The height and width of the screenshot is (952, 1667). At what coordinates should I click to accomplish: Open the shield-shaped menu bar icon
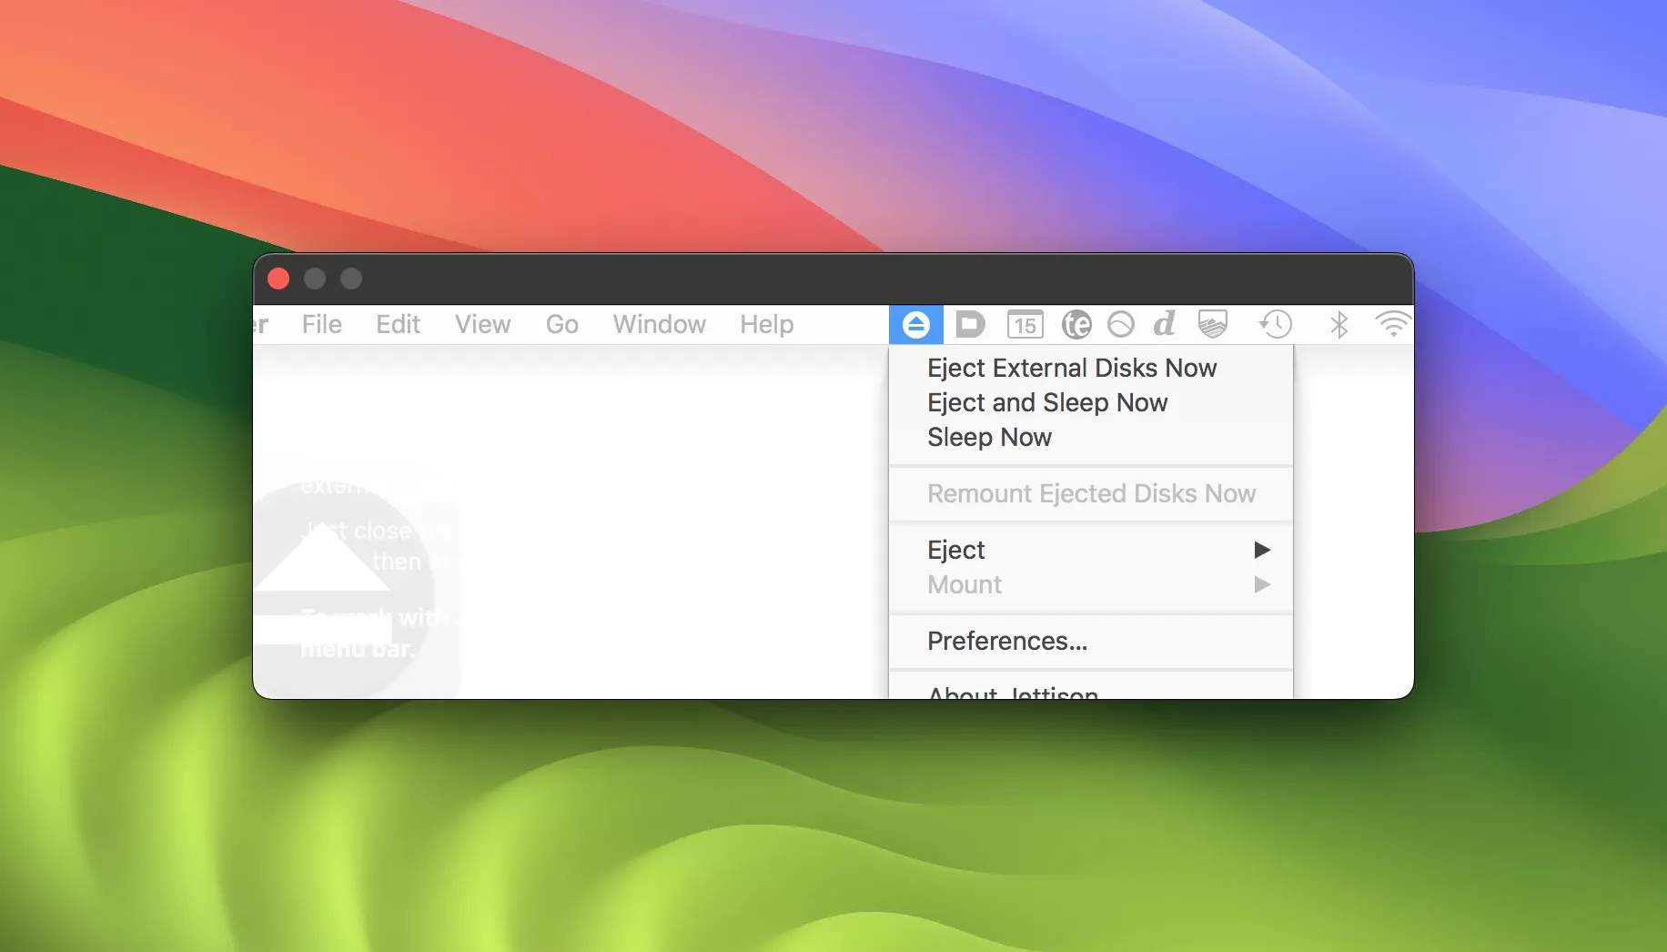1212,325
